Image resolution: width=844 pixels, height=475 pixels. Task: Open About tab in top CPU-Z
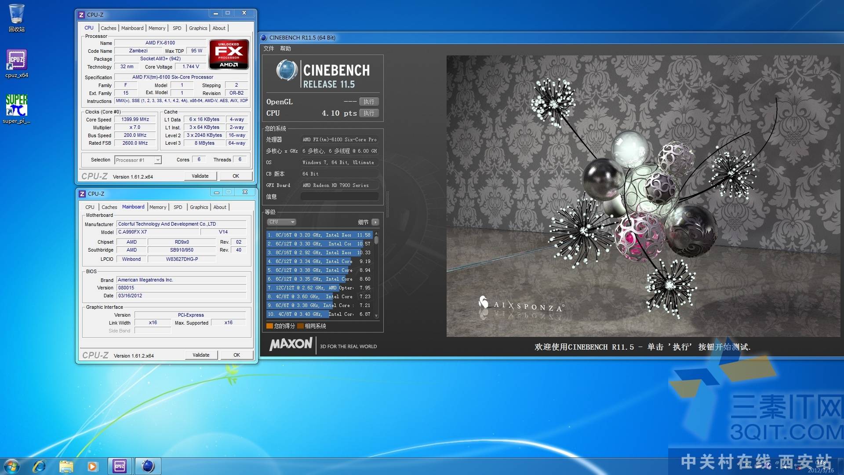(x=219, y=28)
